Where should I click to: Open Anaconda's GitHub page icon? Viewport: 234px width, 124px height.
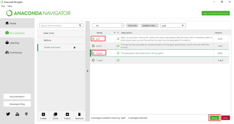26,114
